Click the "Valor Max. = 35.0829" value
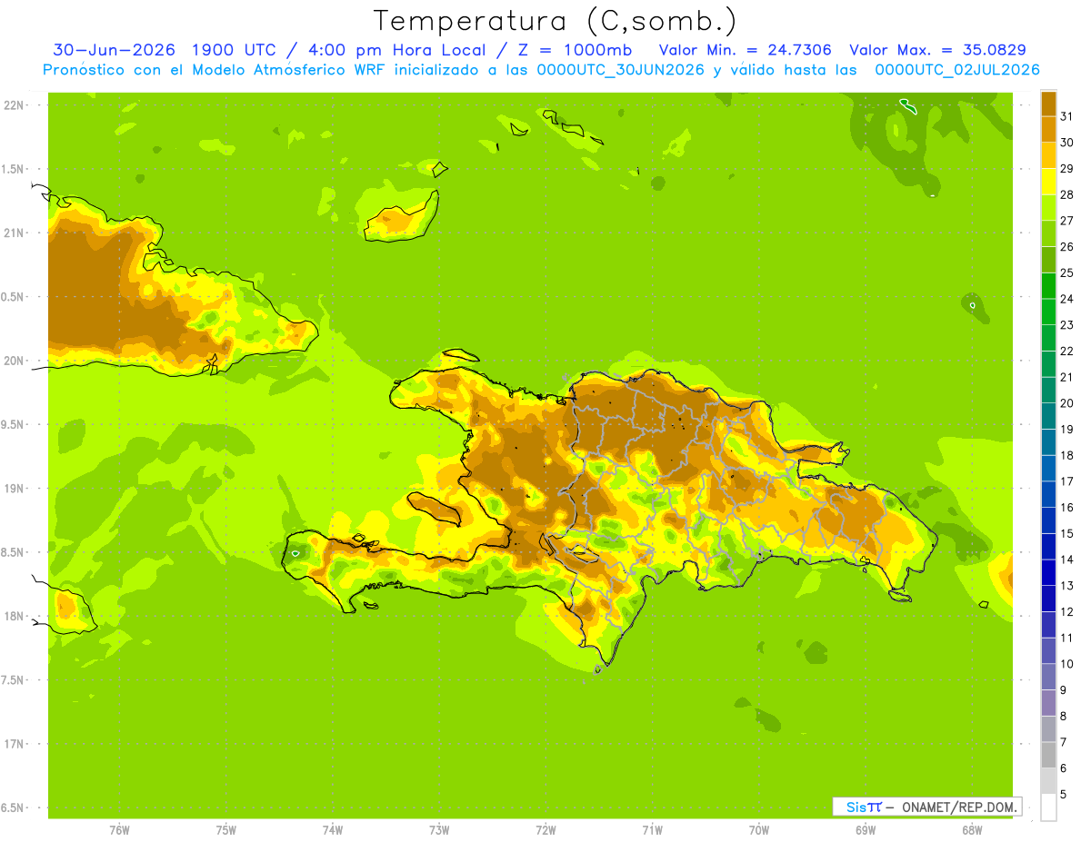This screenshot has height=842, width=1091. click(937, 50)
